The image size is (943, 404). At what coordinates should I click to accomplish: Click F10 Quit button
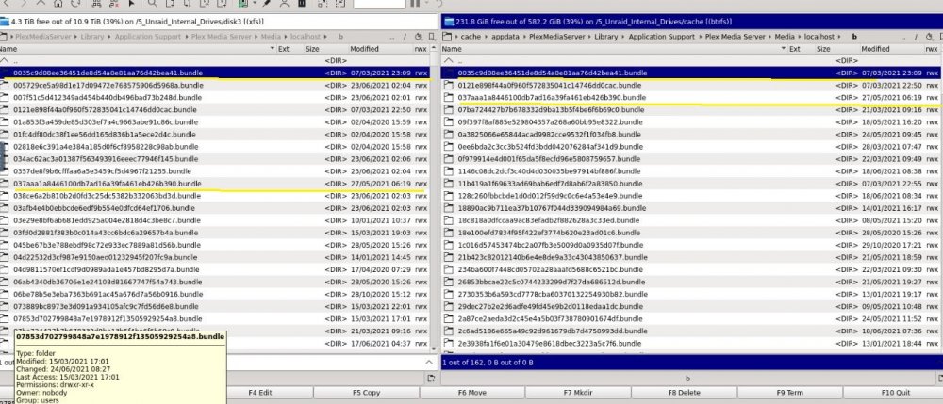point(896,393)
